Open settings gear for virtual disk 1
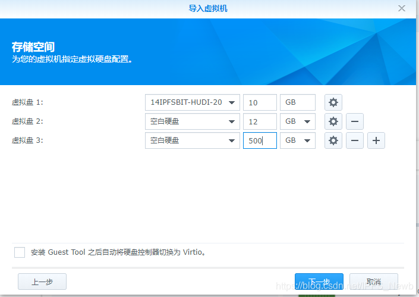This screenshot has height=297, width=419. pyautogui.click(x=333, y=102)
